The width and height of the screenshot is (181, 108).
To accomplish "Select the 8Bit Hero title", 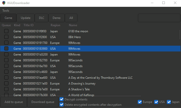I will [74, 37].
